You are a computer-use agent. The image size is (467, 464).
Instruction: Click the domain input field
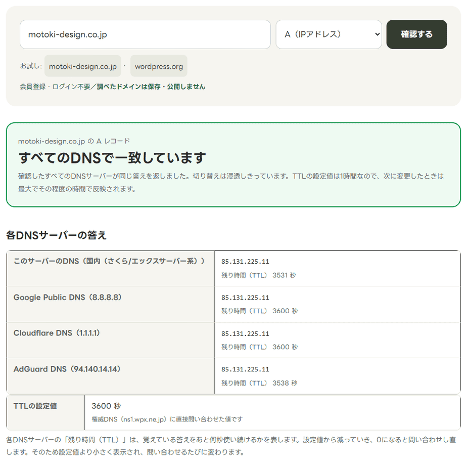145,34
